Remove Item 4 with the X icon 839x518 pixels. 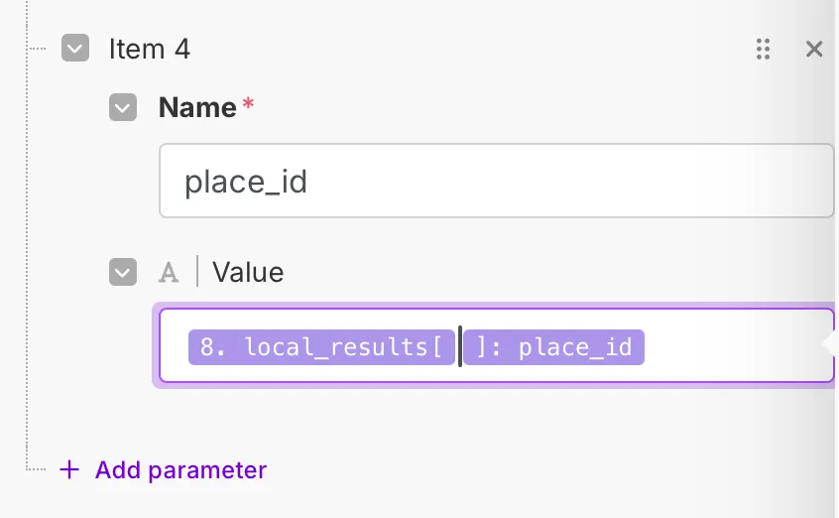click(814, 49)
